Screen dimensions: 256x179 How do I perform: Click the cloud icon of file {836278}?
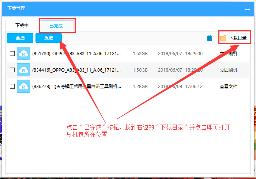pos(23,87)
